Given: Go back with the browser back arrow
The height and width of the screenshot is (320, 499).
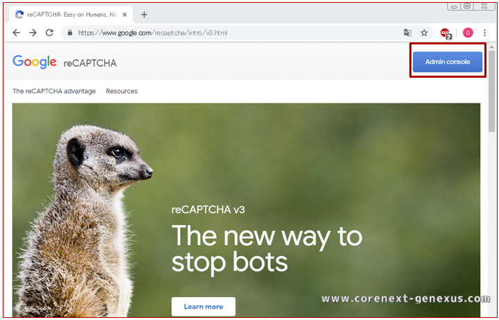Looking at the screenshot, I should (16, 33).
